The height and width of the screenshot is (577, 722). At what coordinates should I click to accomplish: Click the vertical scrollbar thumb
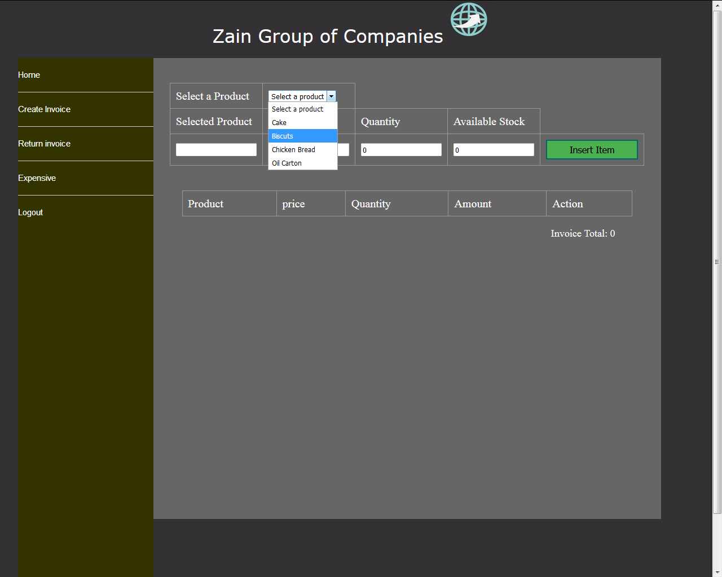(x=717, y=262)
